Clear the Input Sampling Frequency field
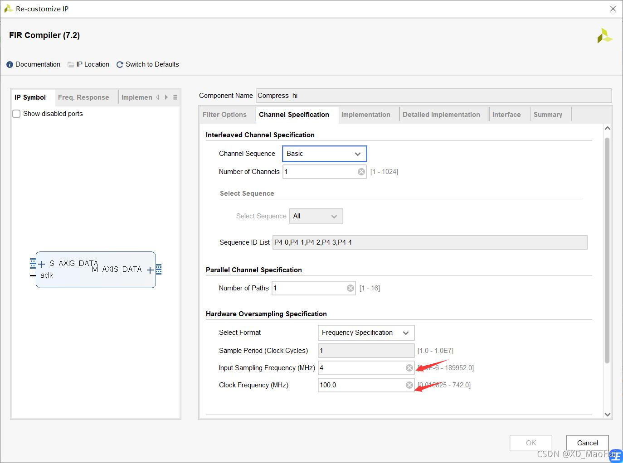 409,368
